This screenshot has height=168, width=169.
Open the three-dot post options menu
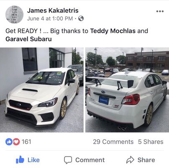(160, 11)
